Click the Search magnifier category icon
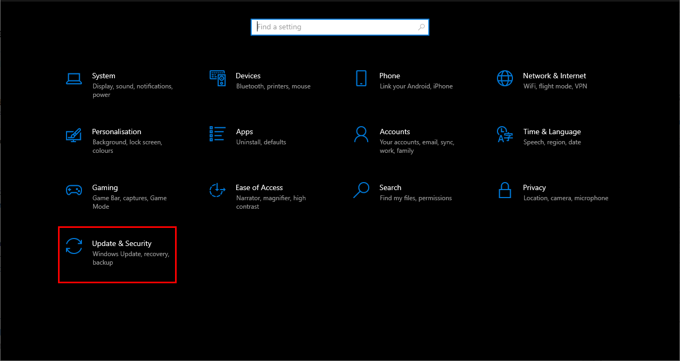680x361 pixels. coord(361,190)
